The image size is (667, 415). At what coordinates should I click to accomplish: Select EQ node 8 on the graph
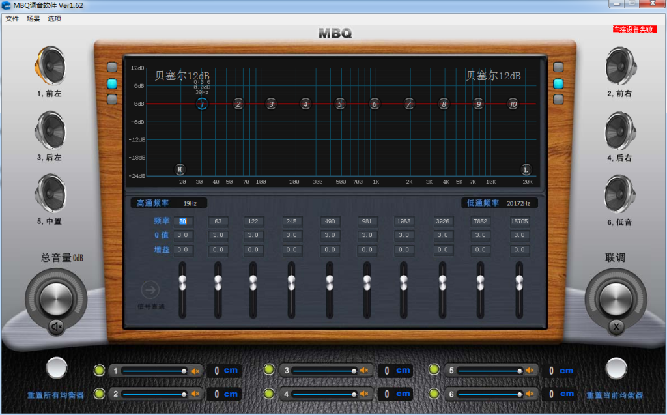(x=444, y=104)
